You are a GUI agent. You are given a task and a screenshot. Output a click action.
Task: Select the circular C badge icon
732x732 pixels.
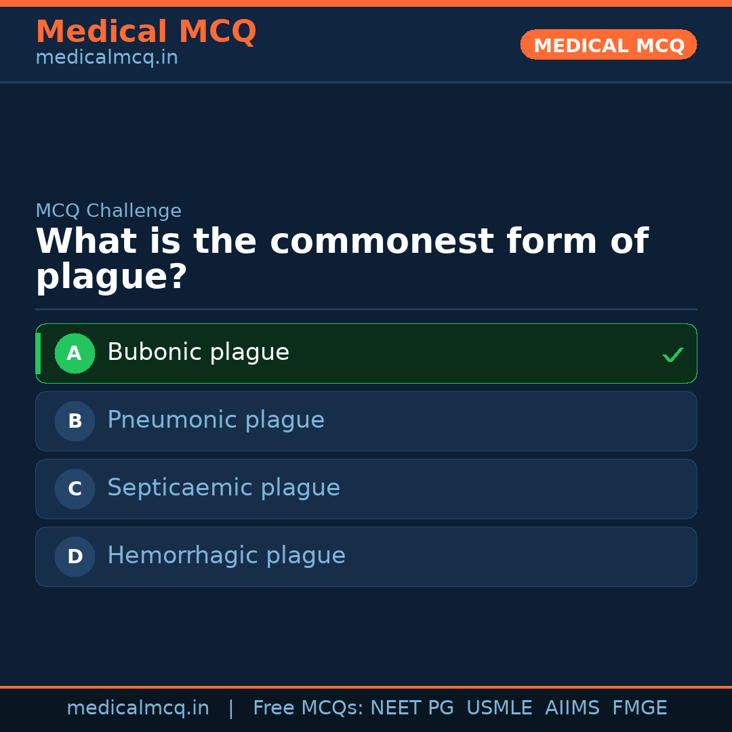click(75, 489)
